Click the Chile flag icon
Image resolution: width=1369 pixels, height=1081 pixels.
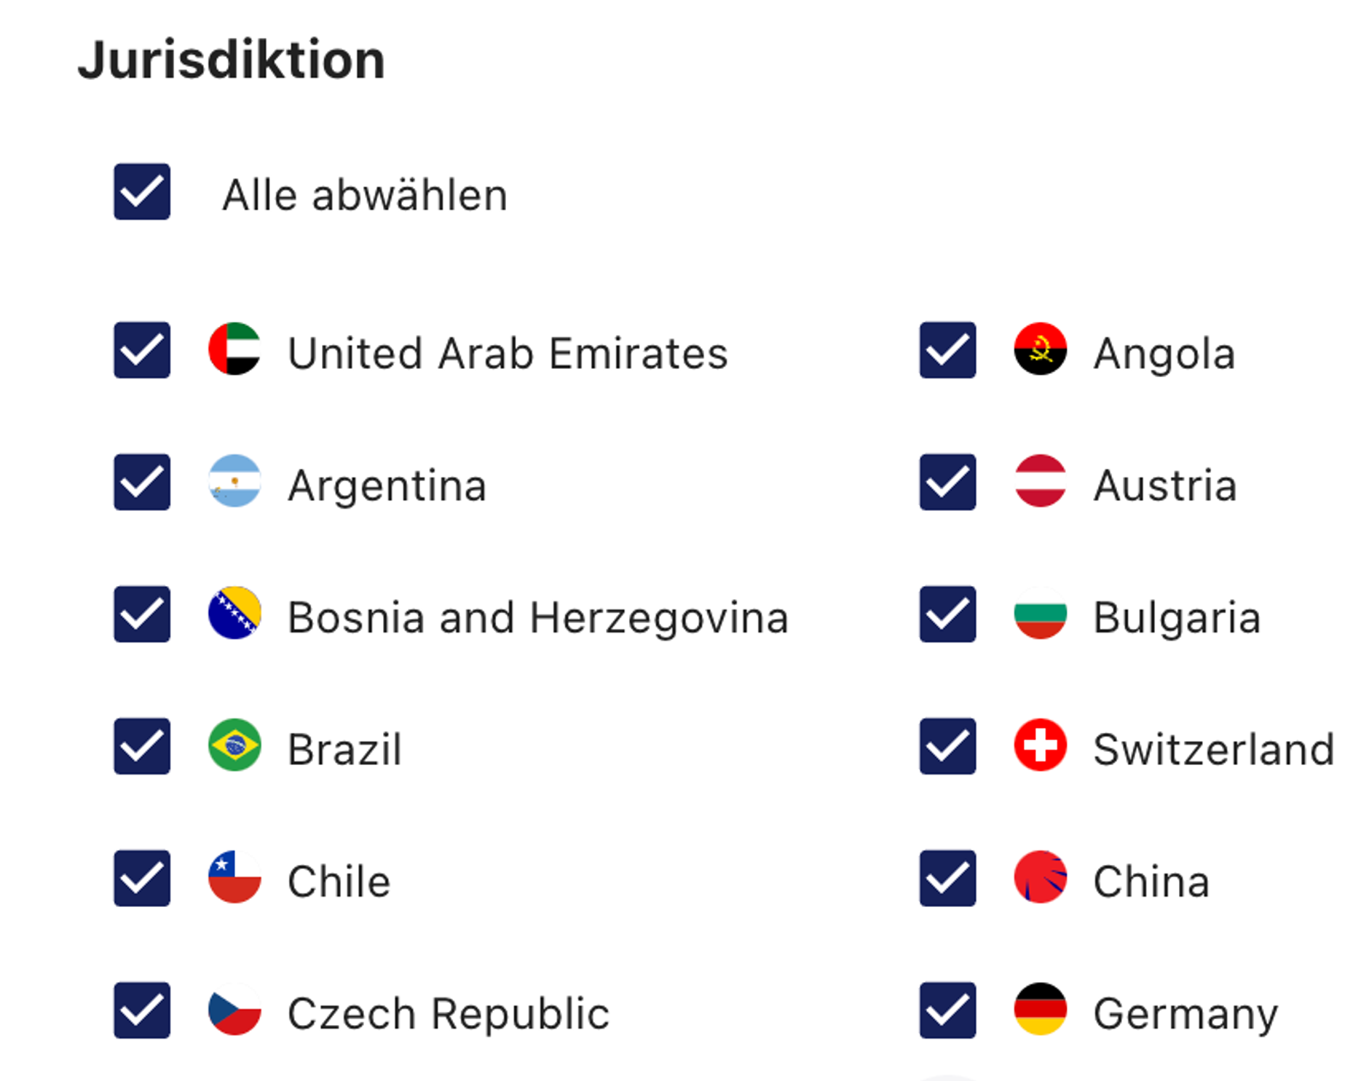coord(234,877)
